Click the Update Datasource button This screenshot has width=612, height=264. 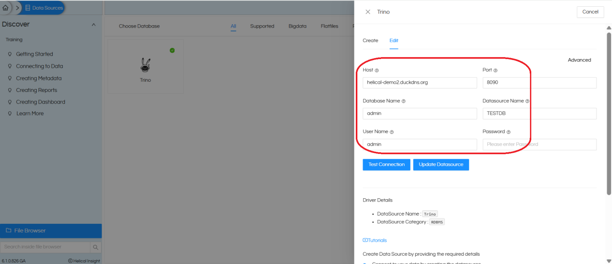441,165
